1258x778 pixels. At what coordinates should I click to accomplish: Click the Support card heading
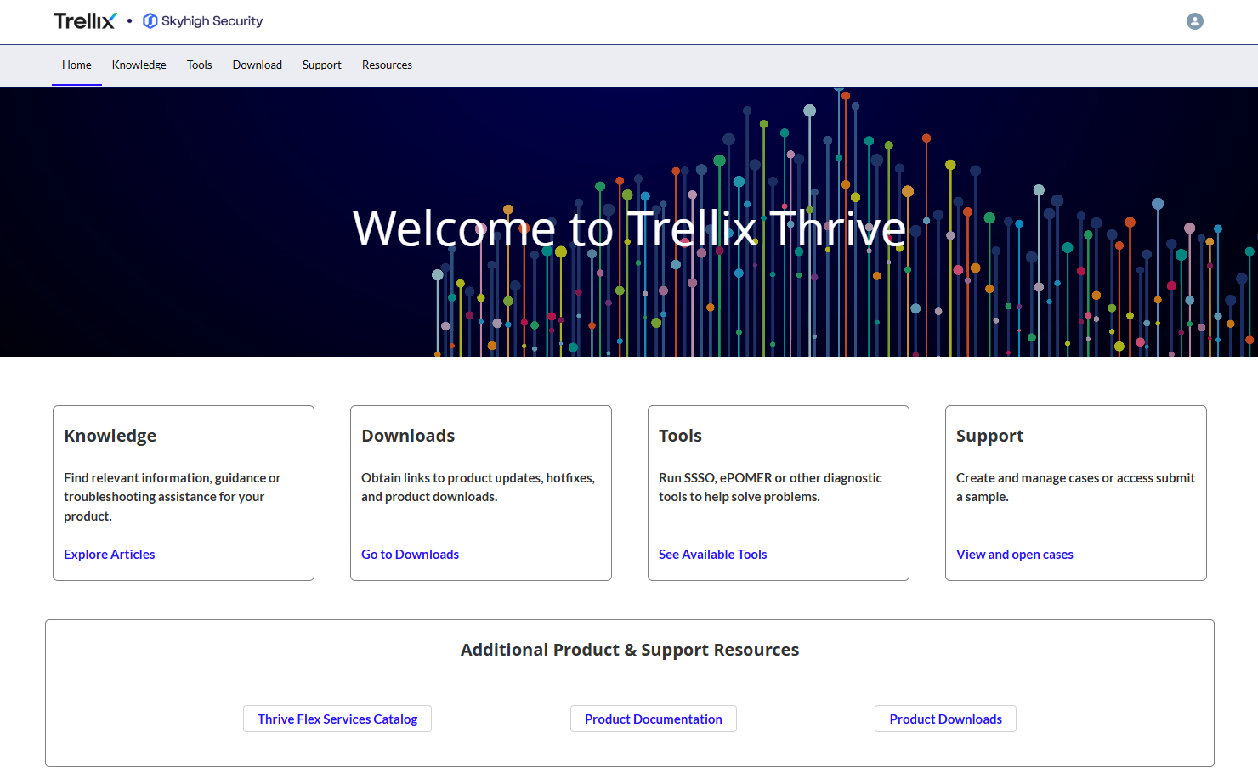[989, 436]
